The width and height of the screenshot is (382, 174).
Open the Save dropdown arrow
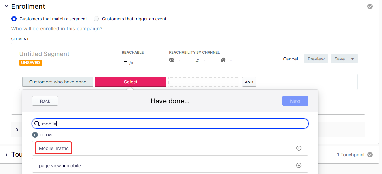click(x=353, y=59)
